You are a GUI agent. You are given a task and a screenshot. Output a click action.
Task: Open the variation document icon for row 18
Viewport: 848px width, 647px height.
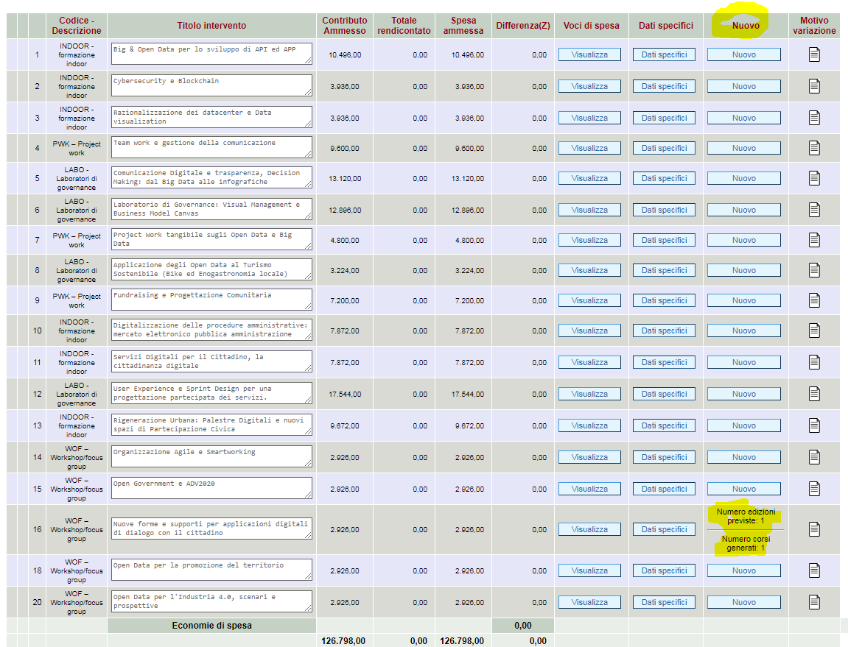[814, 570]
